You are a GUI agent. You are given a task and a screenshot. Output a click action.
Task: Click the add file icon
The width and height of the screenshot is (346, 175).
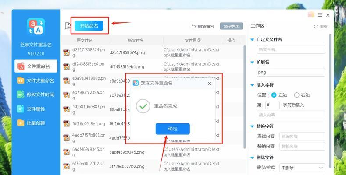68,26
